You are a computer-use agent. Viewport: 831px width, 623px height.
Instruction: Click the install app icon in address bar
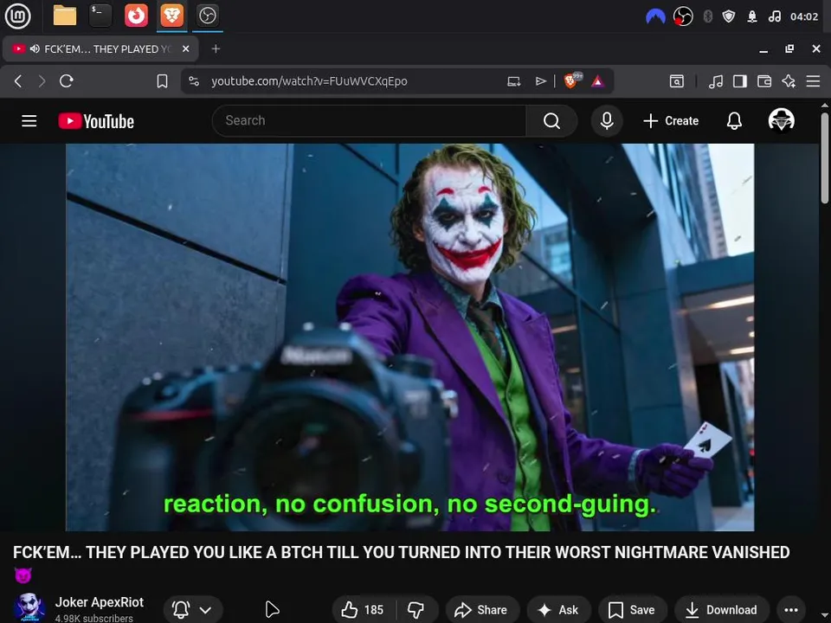tap(513, 81)
